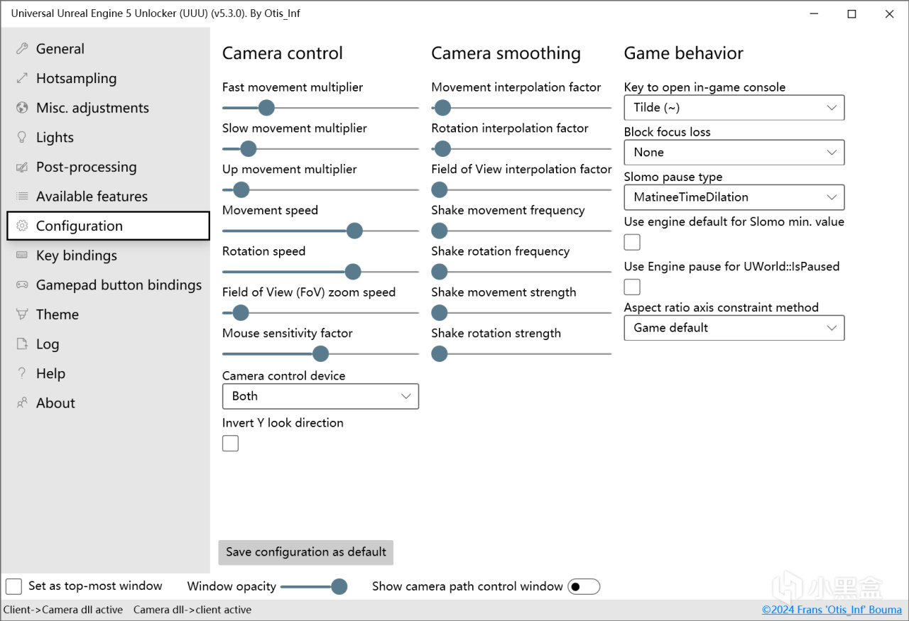View the Available features page
The height and width of the screenshot is (621, 909).
108,197
